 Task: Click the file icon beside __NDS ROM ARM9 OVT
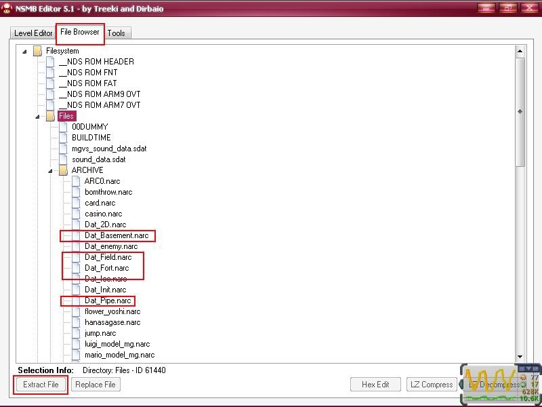point(50,94)
